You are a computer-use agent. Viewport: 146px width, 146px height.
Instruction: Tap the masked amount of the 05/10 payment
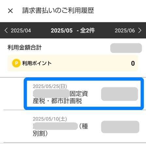coord(120,127)
